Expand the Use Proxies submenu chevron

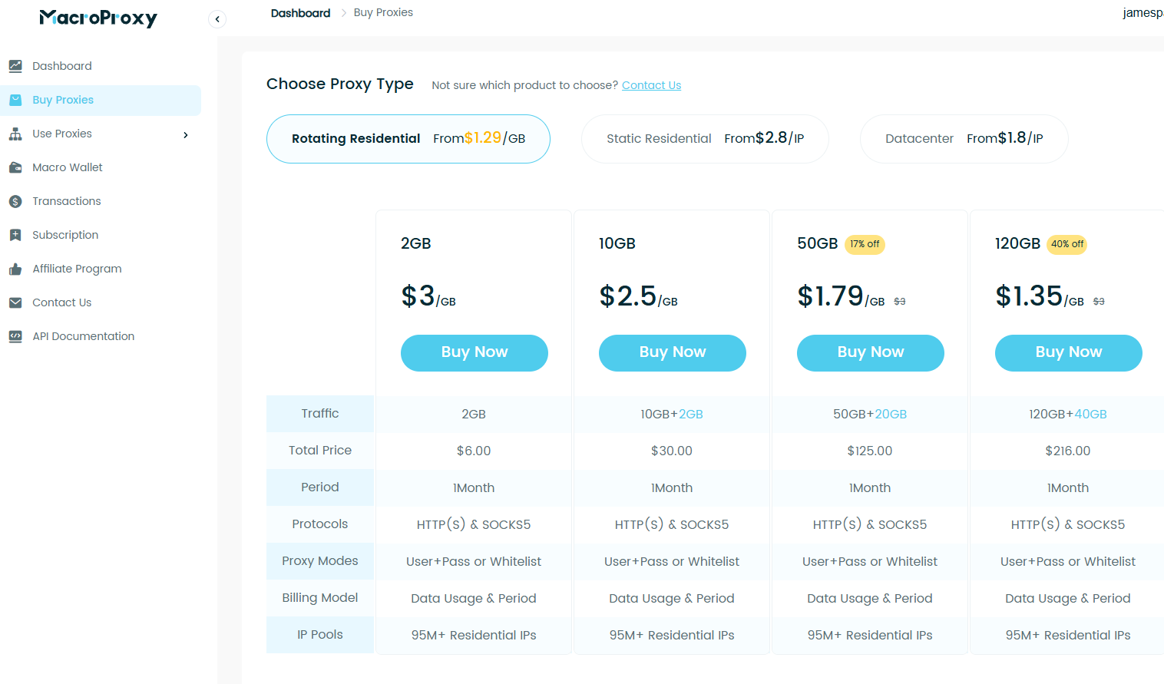click(185, 134)
